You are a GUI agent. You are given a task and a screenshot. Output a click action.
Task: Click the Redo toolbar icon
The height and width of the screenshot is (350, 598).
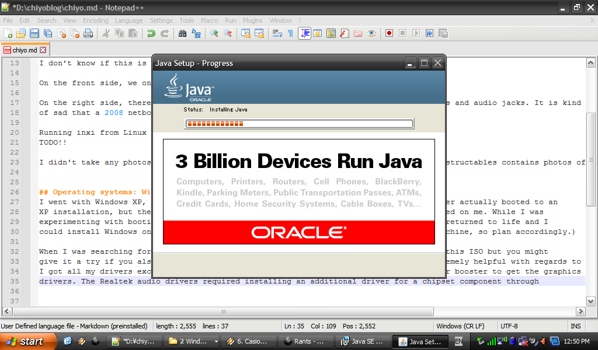click(164, 33)
